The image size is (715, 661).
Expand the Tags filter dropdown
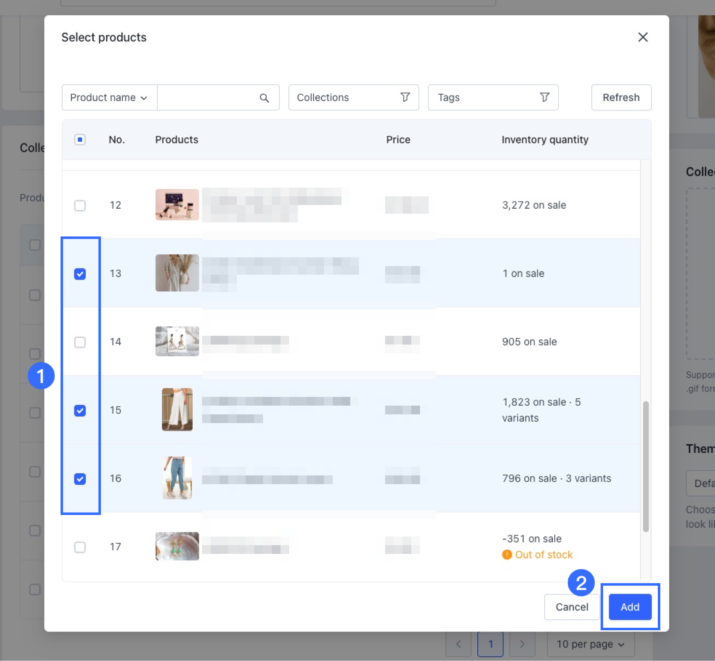tap(493, 98)
